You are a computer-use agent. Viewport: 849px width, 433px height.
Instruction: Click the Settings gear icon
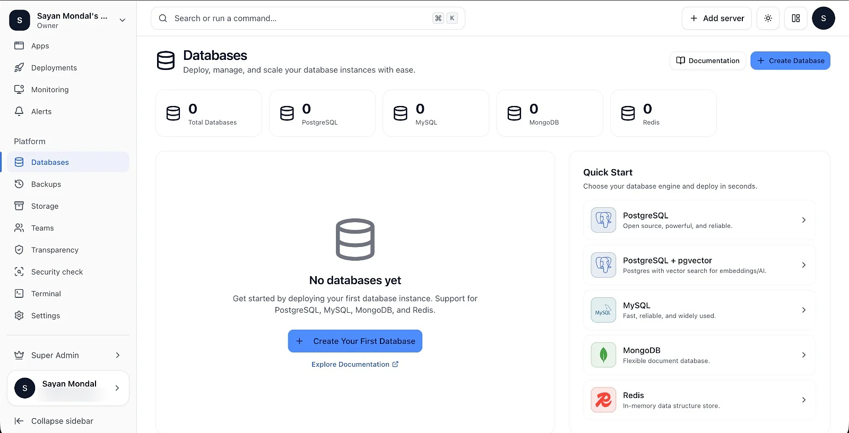pyautogui.click(x=19, y=315)
